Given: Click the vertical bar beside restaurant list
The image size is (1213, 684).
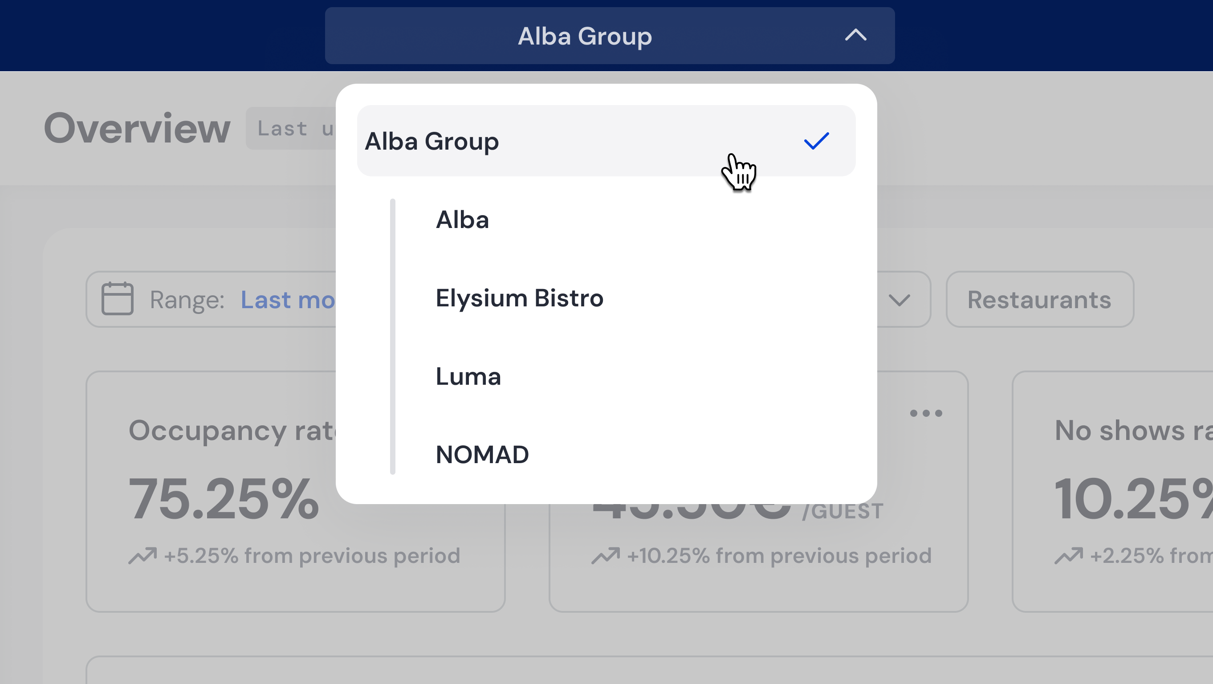Looking at the screenshot, I should point(393,337).
